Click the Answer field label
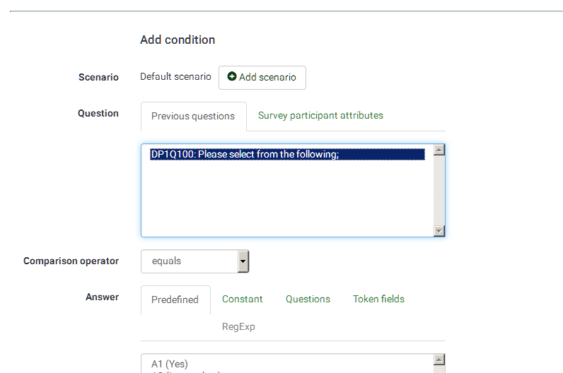 (x=102, y=297)
